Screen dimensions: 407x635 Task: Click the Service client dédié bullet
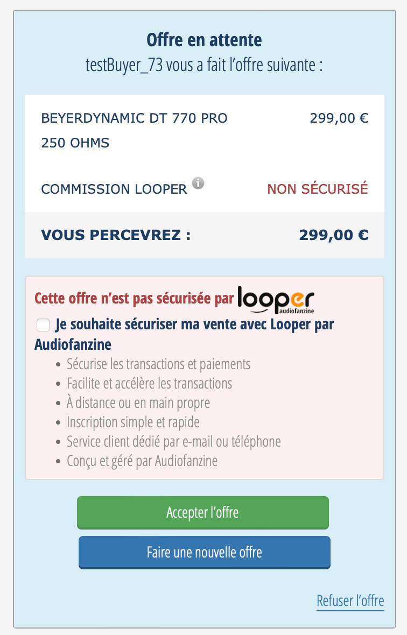173,442
